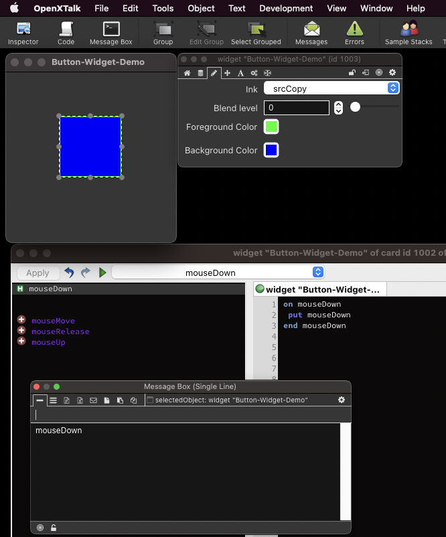Screen dimensions: 446x537
Task: Open Message Box stacks in use icon
Action: point(133,400)
